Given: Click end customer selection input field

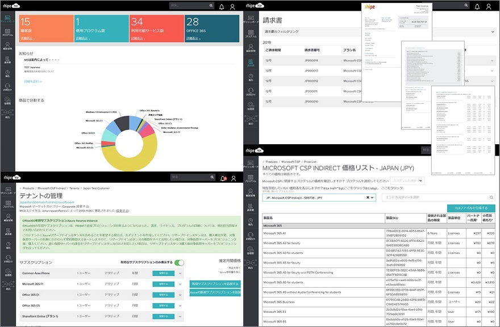Looking at the screenshot, I should [438, 198].
